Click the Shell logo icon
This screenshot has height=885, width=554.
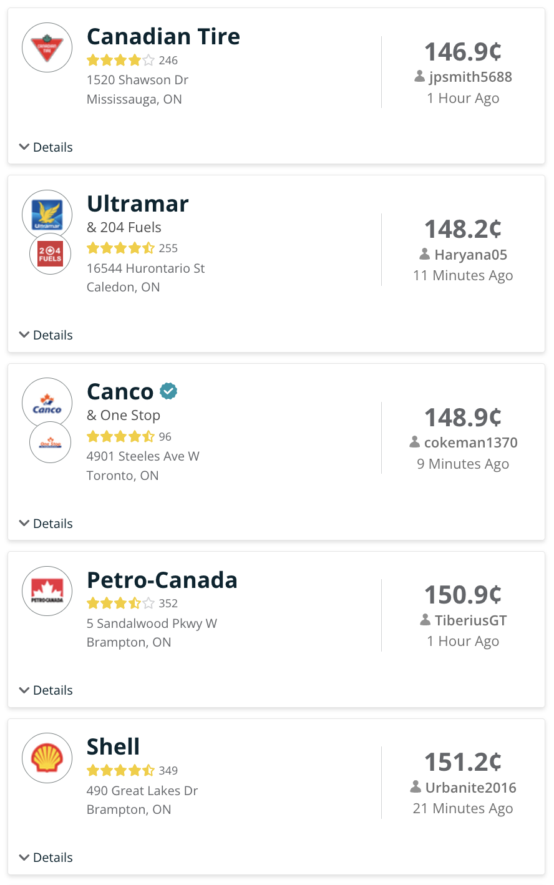click(47, 758)
